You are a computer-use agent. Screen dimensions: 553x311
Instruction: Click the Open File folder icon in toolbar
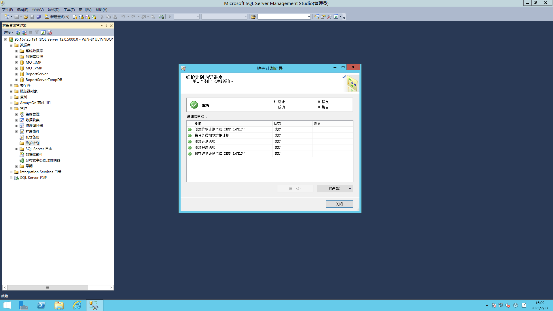tap(26, 17)
